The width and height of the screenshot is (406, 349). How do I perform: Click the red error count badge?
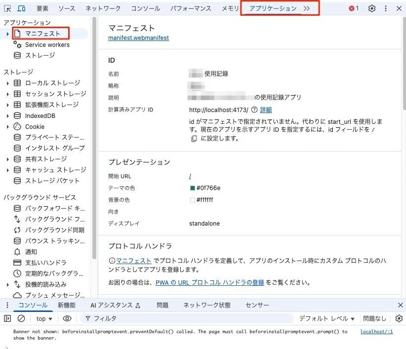click(x=354, y=8)
